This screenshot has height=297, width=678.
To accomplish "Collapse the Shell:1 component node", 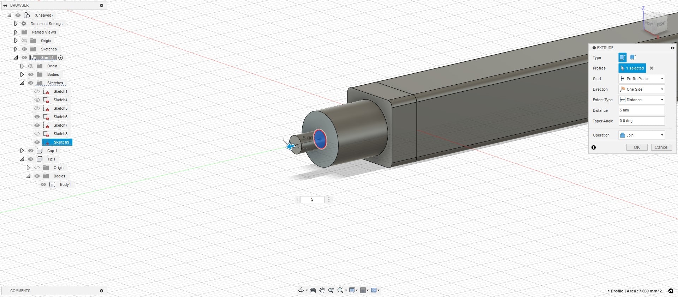I will pos(16,57).
